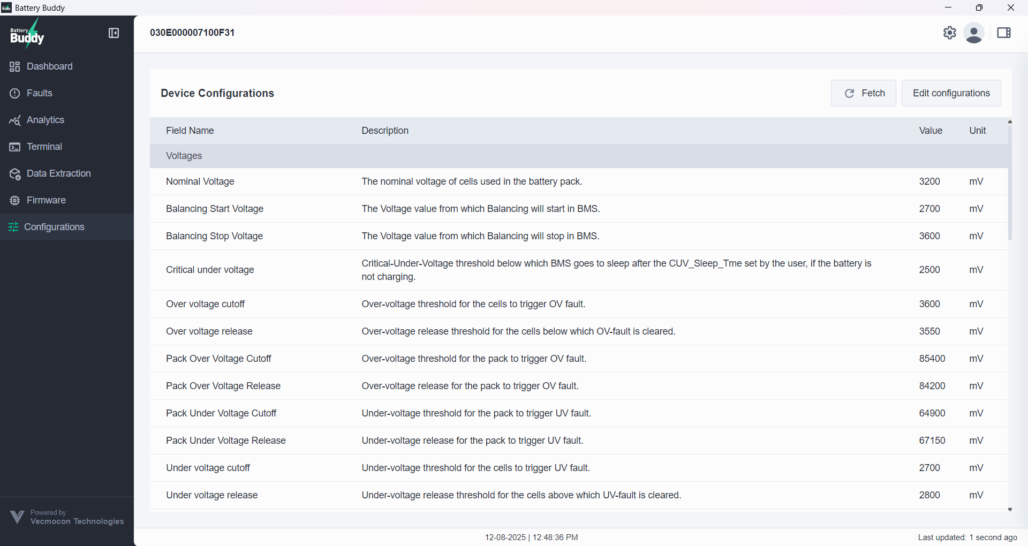Screen dimensions: 1028x546
Task: Open settings gear icon
Action: coord(949,33)
